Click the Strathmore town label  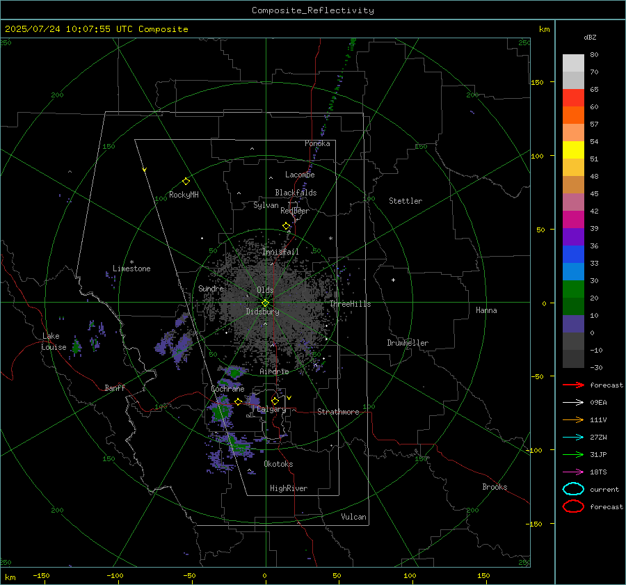click(x=339, y=412)
